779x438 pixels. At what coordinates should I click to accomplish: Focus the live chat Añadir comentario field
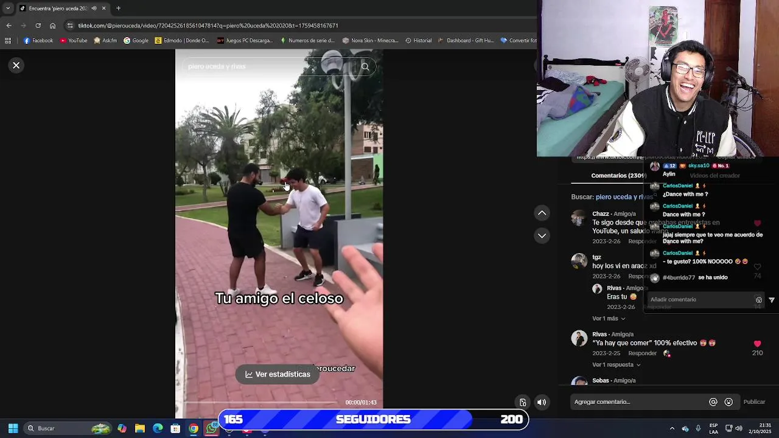[700, 299]
